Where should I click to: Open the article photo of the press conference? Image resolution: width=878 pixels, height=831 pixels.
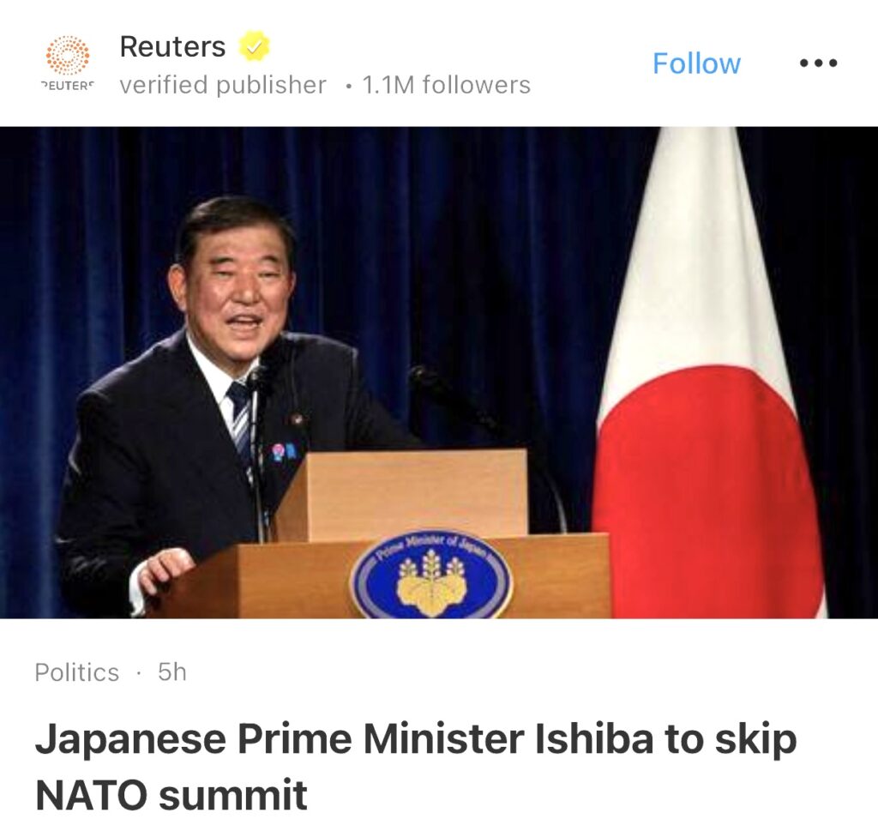(439, 372)
